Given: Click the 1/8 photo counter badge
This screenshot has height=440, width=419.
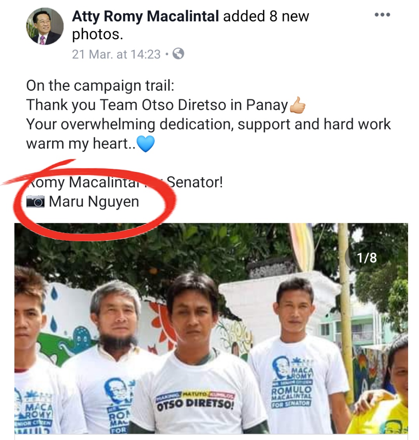Looking at the screenshot, I should coord(367,258).
